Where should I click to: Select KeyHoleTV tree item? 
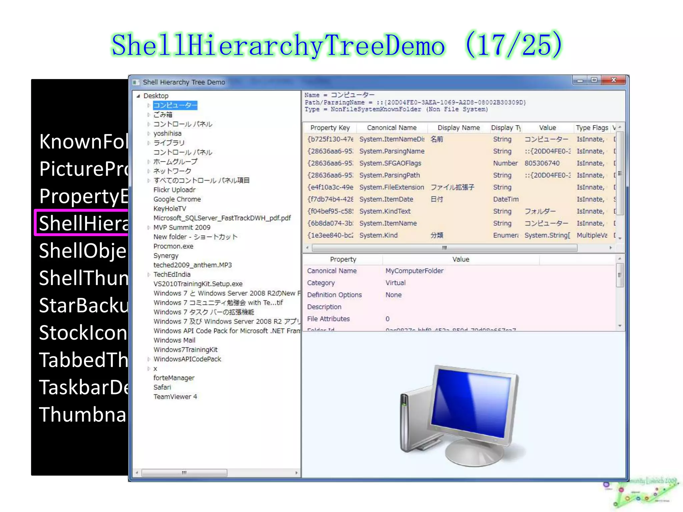[170, 209]
